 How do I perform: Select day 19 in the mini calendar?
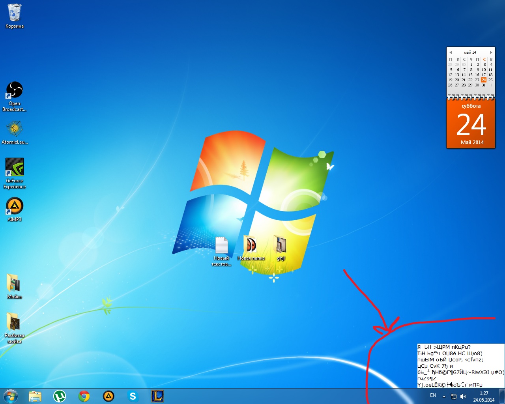pyautogui.click(x=450, y=80)
